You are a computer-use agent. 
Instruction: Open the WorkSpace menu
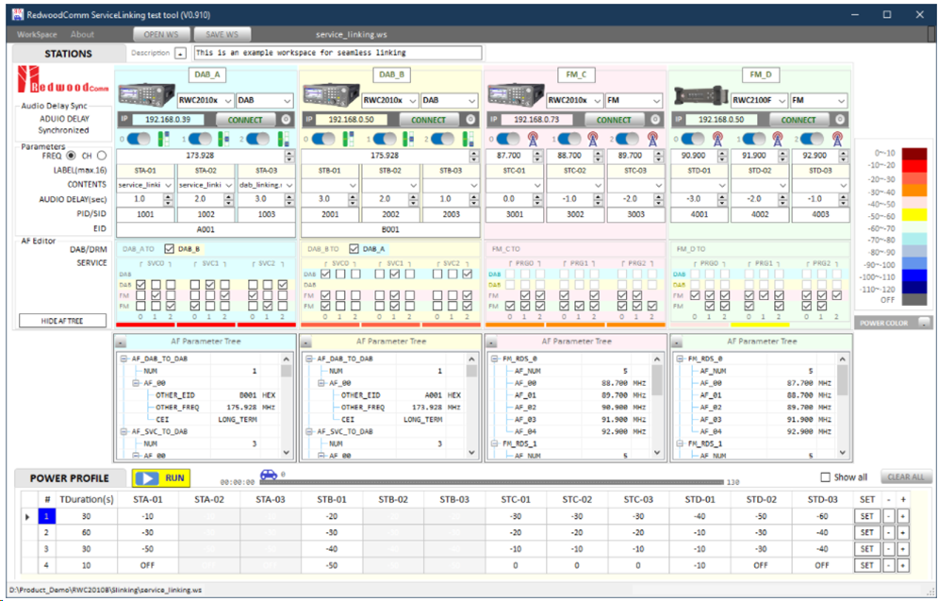tap(37, 34)
